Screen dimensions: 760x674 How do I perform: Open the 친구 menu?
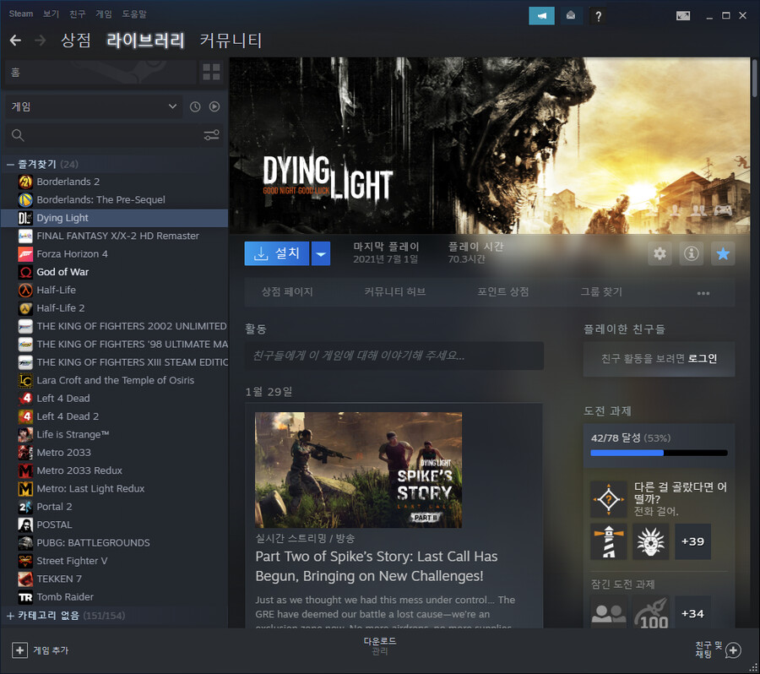pos(77,14)
